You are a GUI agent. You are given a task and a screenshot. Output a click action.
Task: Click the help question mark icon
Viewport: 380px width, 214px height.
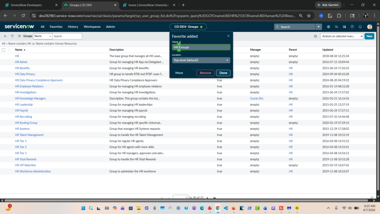coord(352,27)
